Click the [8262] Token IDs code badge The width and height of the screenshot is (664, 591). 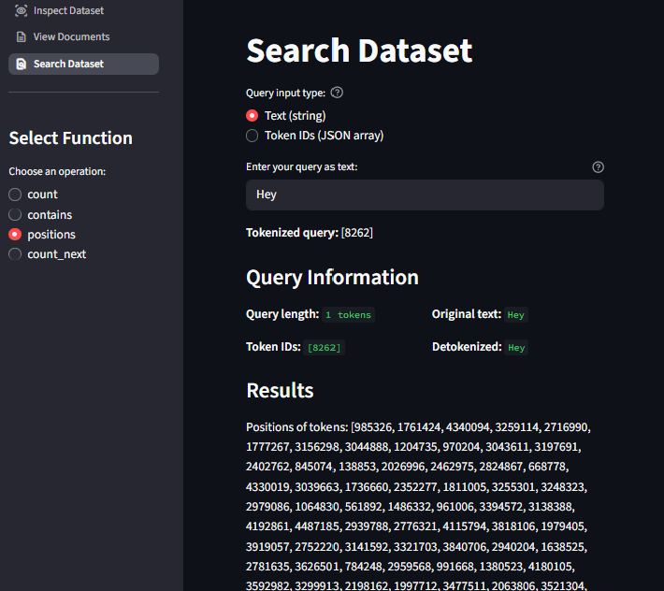325,348
